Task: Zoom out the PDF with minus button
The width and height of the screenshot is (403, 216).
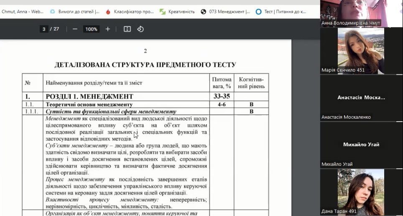Action: tap(75, 29)
